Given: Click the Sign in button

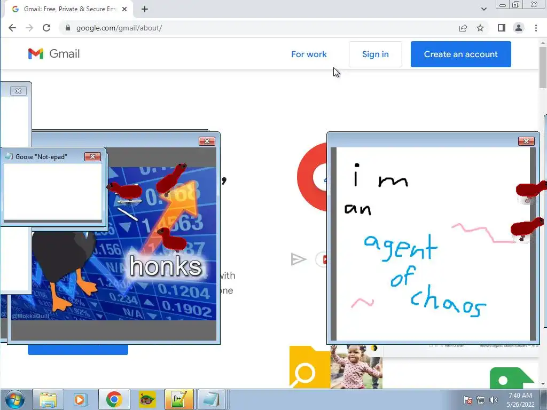Looking at the screenshot, I should click(x=376, y=54).
